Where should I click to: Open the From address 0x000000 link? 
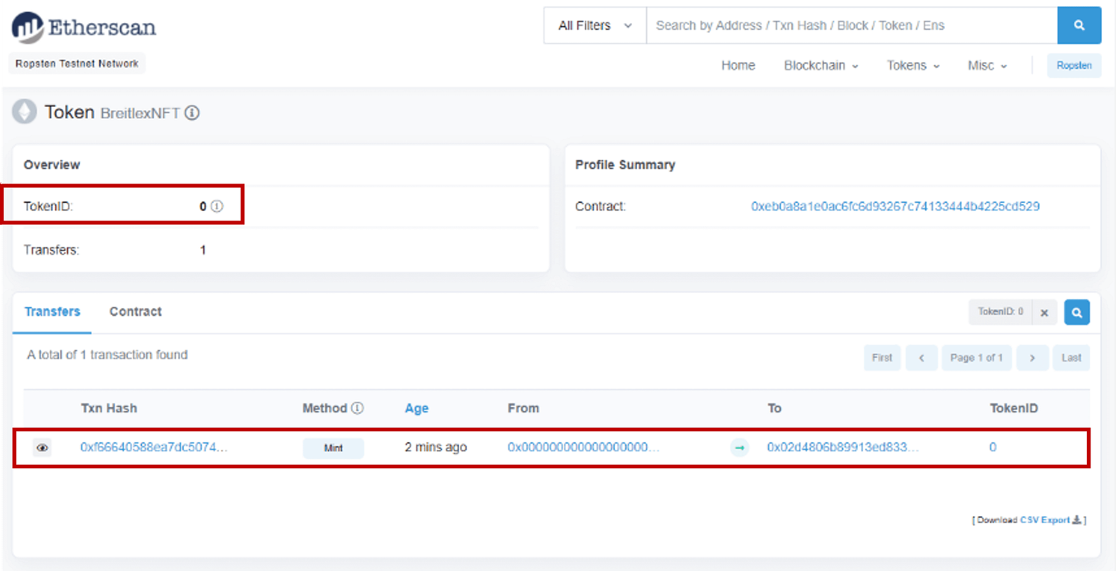tap(584, 447)
